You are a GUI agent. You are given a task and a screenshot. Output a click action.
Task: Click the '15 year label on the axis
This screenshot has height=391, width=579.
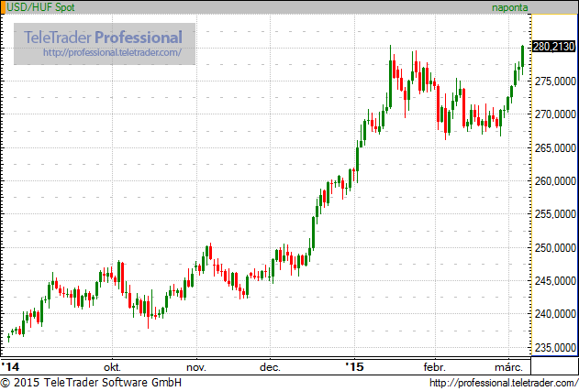pos(354,366)
